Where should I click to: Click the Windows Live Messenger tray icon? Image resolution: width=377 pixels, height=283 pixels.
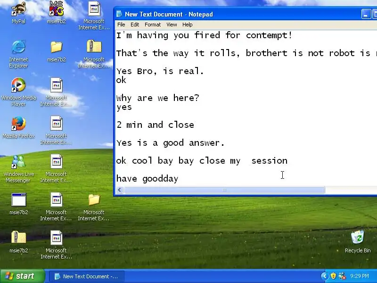[342, 276]
